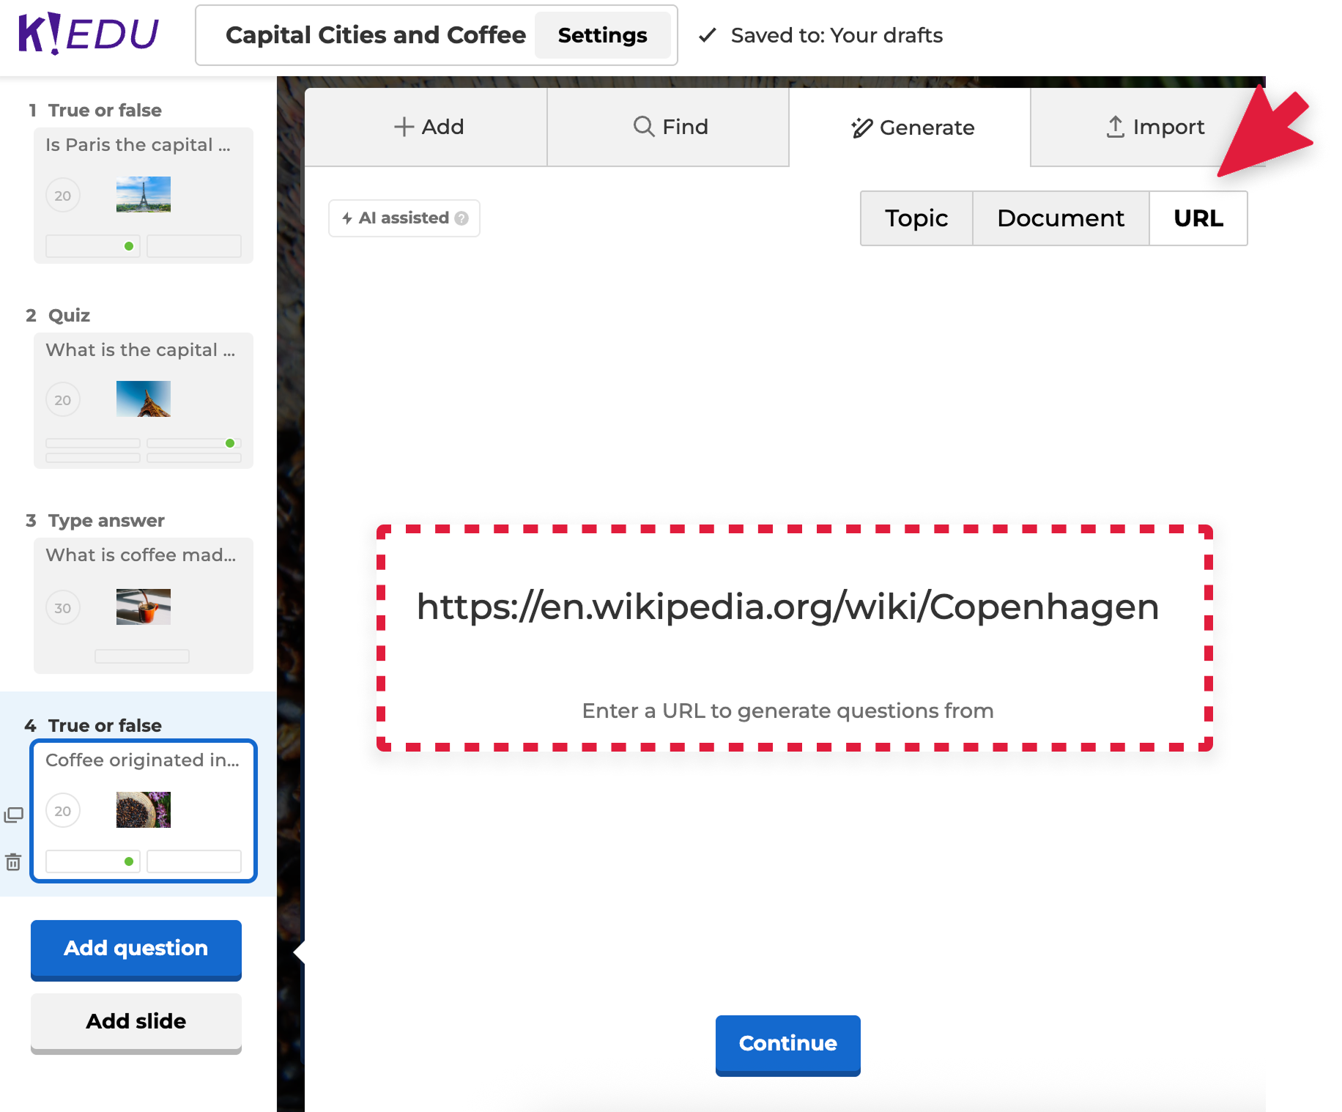Select the Generate tab
This screenshot has height=1112, width=1342.
coord(912,127)
